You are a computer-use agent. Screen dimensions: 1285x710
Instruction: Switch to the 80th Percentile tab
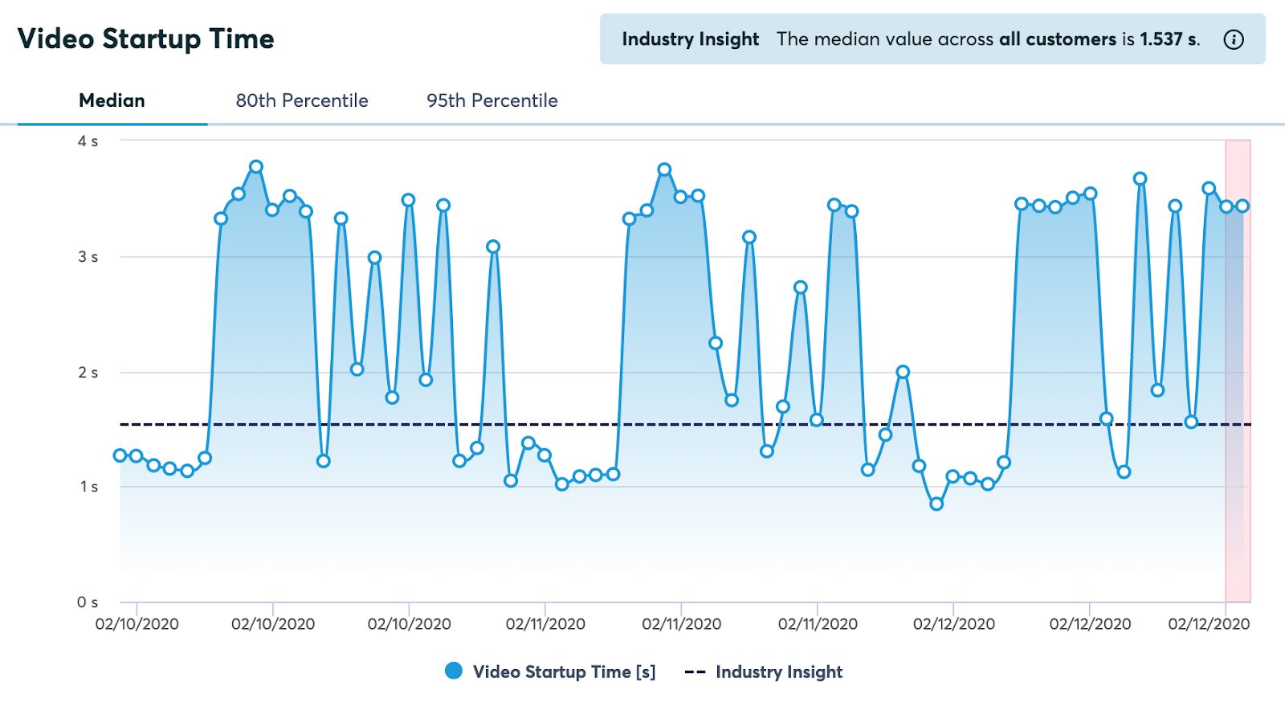(301, 101)
